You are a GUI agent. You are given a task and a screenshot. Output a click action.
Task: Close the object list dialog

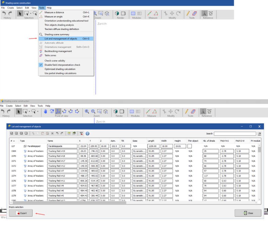248,213
